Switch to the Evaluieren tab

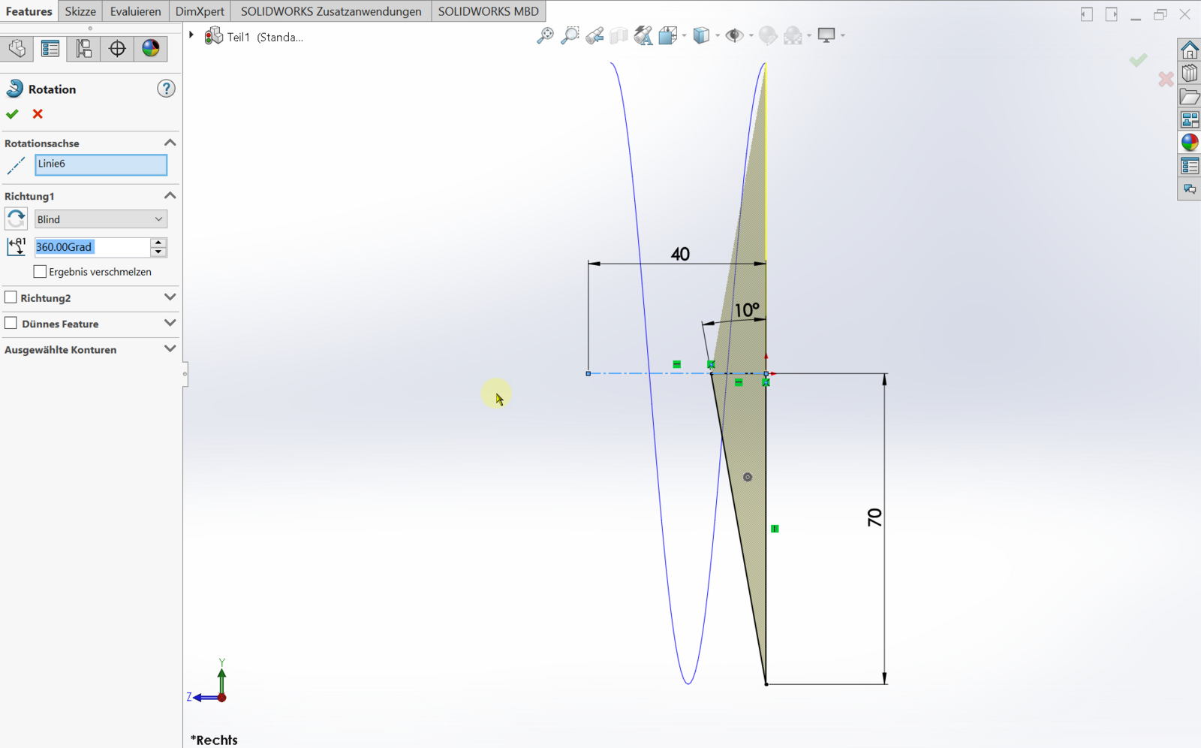(x=135, y=11)
